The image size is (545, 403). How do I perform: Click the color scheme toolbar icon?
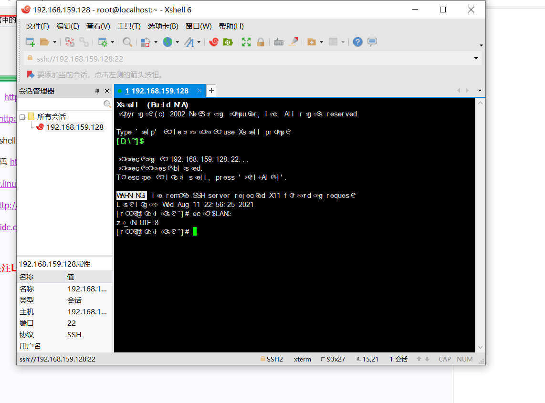tap(145, 42)
